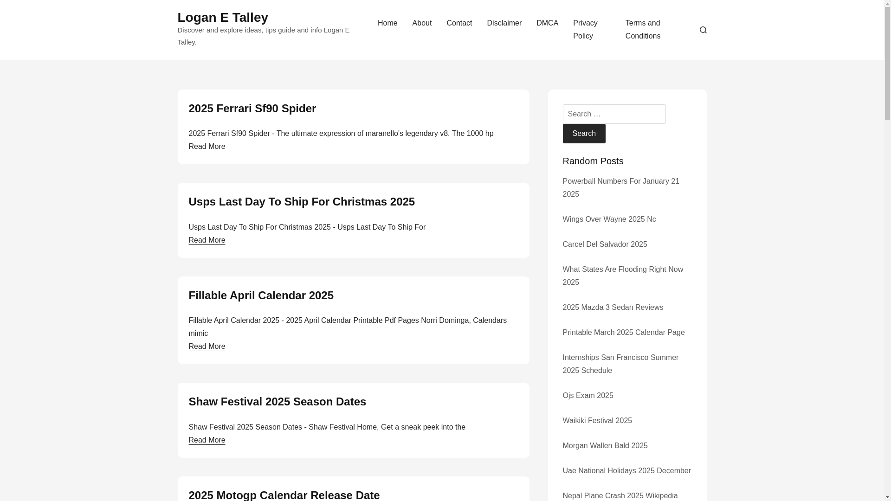Click the header search magnifier icon
The width and height of the screenshot is (891, 501).
point(703,30)
